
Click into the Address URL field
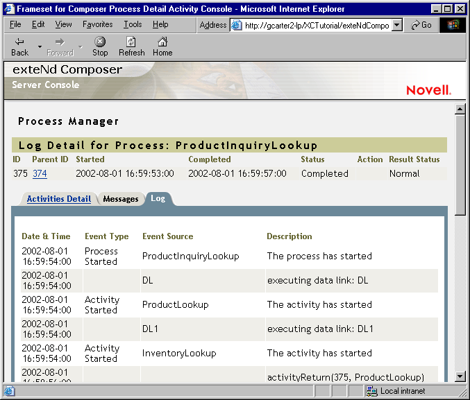317,26
